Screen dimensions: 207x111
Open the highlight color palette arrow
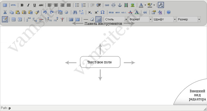(154, 5)
